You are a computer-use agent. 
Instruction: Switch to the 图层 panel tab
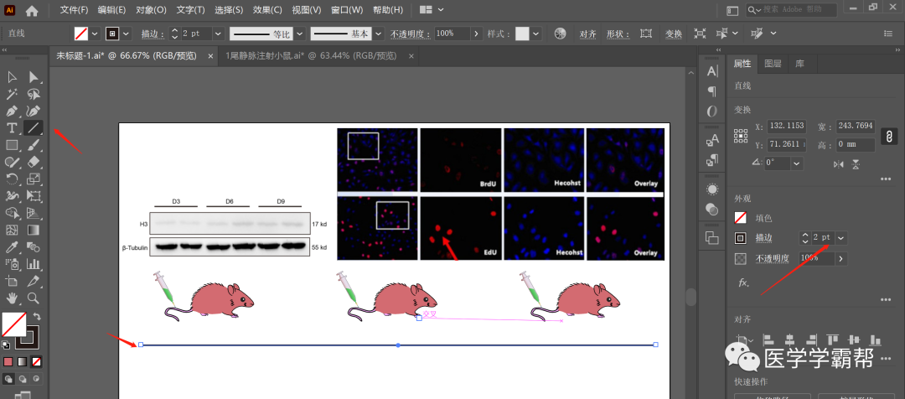[x=773, y=64]
